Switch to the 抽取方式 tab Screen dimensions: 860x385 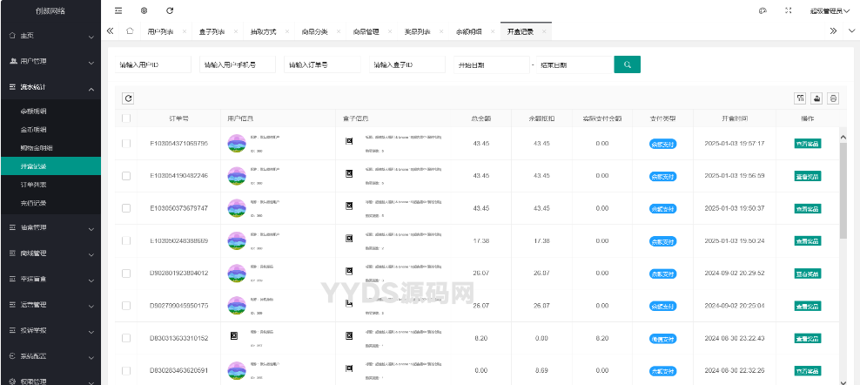point(263,32)
